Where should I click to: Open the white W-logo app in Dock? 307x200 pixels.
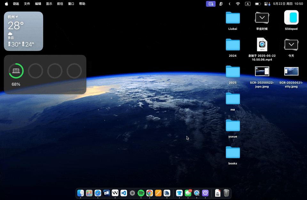(115, 193)
